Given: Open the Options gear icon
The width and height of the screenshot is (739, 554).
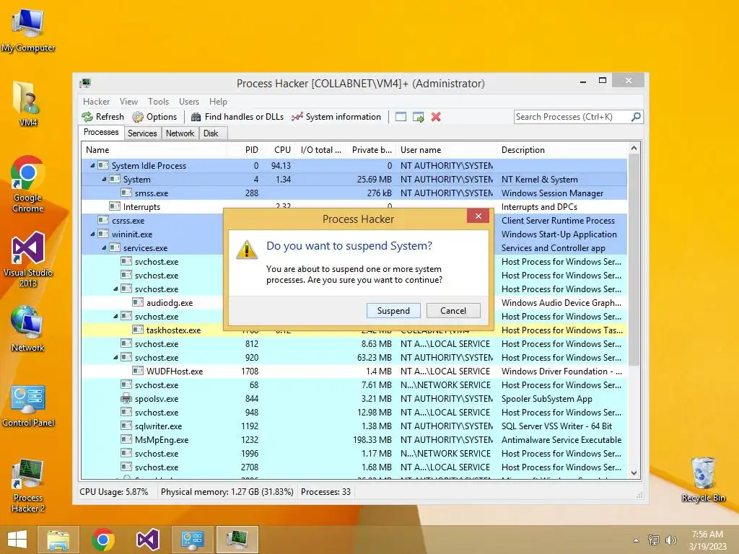Looking at the screenshot, I should click(x=138, y=117).
